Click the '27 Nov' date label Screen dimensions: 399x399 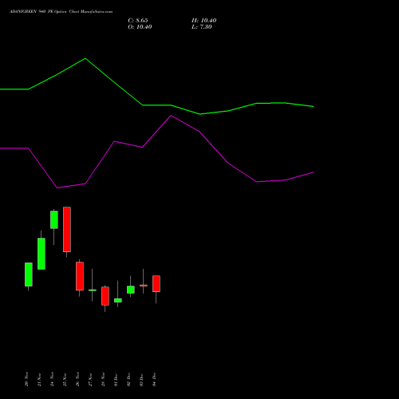[90, 379]
